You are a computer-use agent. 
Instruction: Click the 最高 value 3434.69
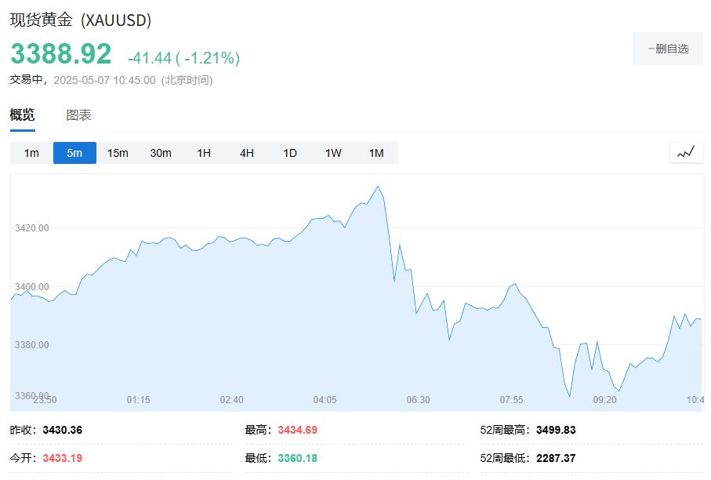tap(296, 430)
